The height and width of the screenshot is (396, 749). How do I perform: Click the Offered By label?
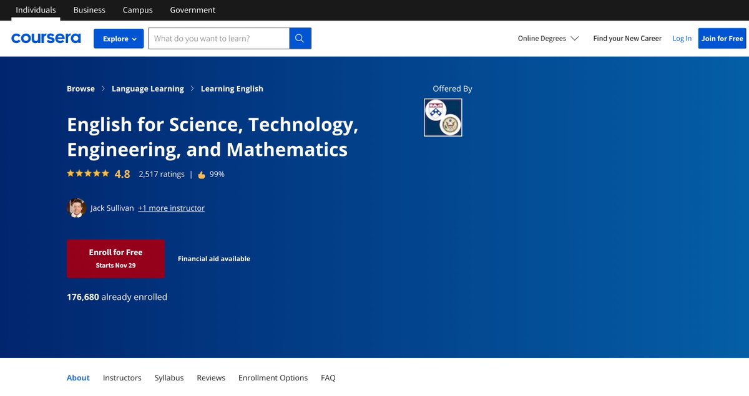pos(453,89)
